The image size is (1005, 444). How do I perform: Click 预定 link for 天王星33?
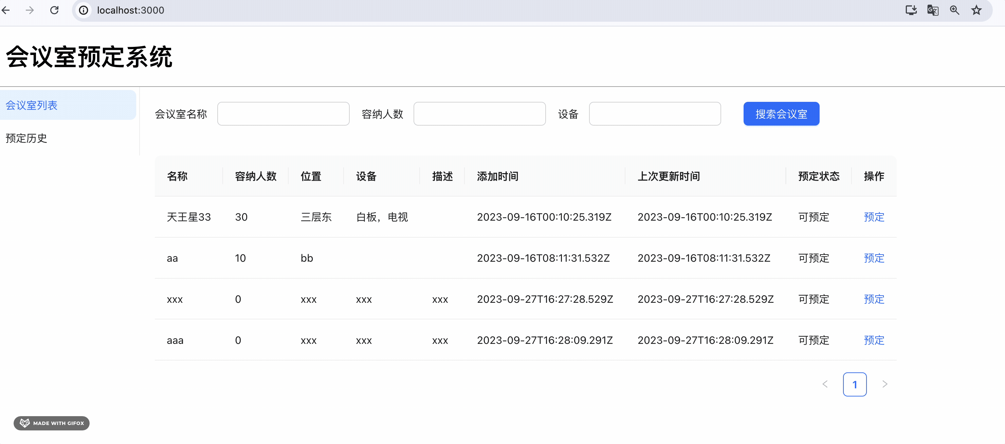(874, 217)
